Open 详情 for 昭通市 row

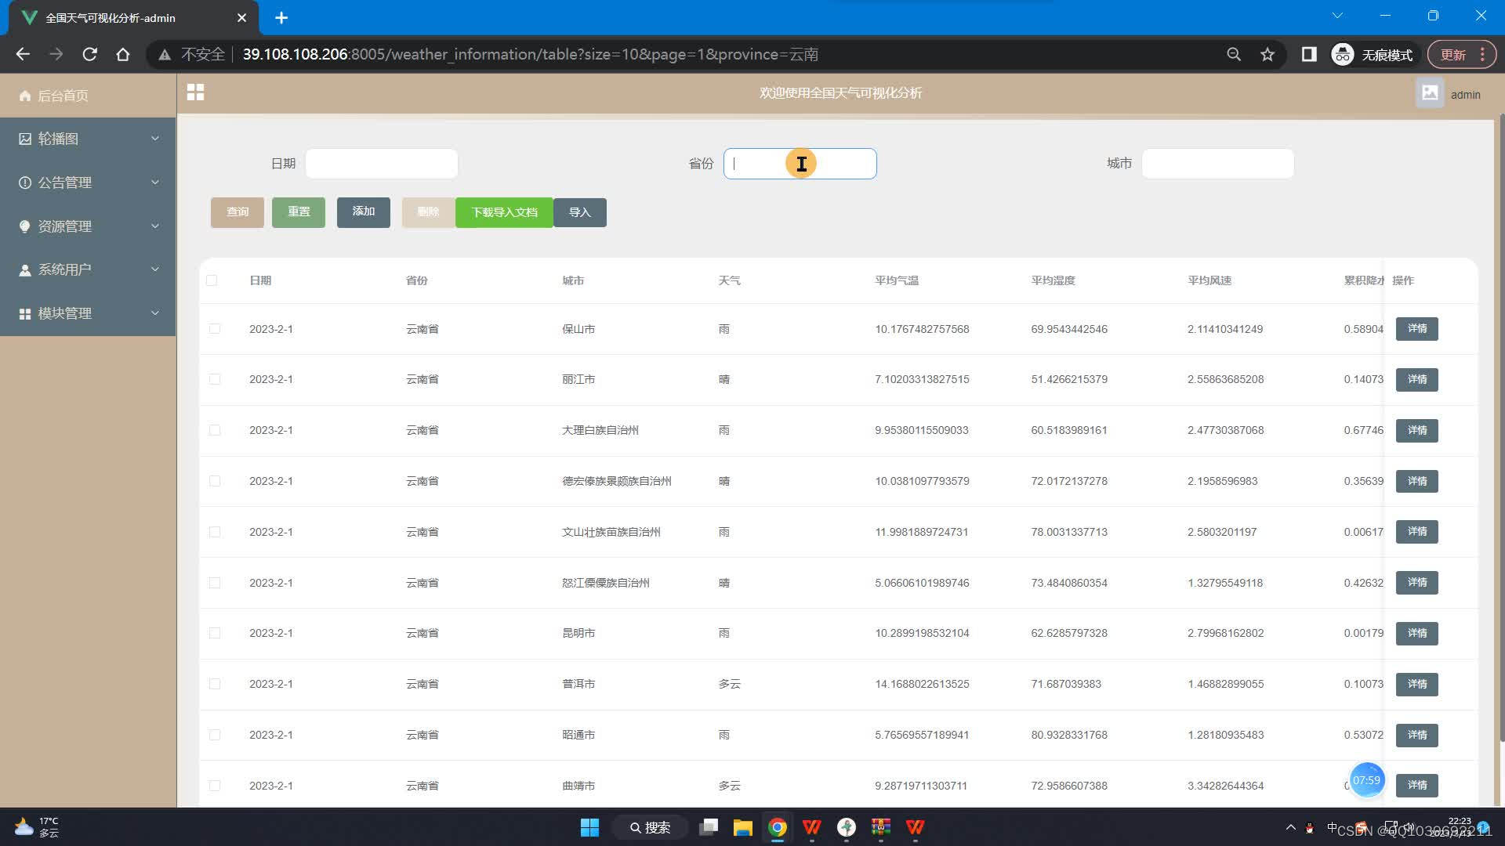(x=1417, y=735)
